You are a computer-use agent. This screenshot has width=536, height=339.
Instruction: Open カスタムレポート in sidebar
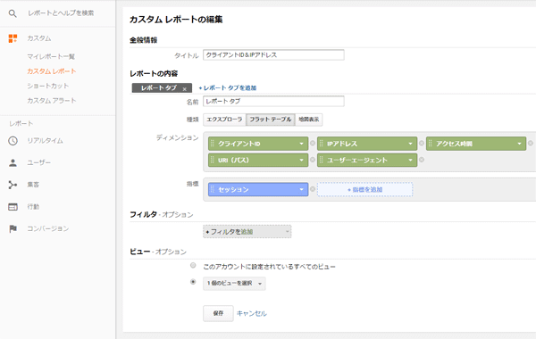pyautogui.click(x=52, y=71)
